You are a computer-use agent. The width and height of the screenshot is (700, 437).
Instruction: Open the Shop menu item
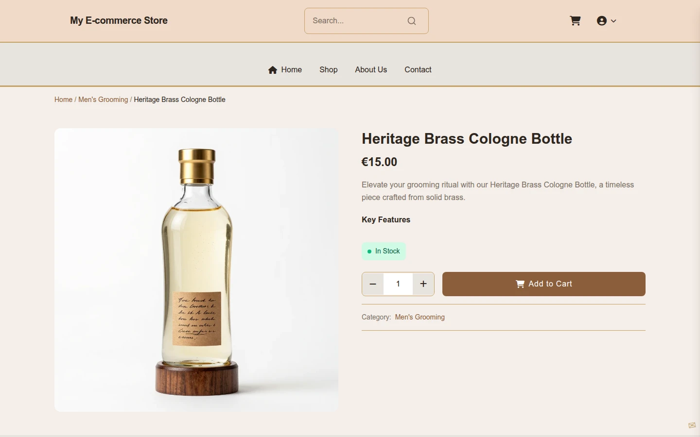pos(329,70)
